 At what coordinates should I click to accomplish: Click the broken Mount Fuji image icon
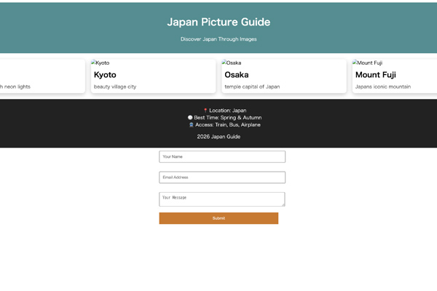(355, 63)
